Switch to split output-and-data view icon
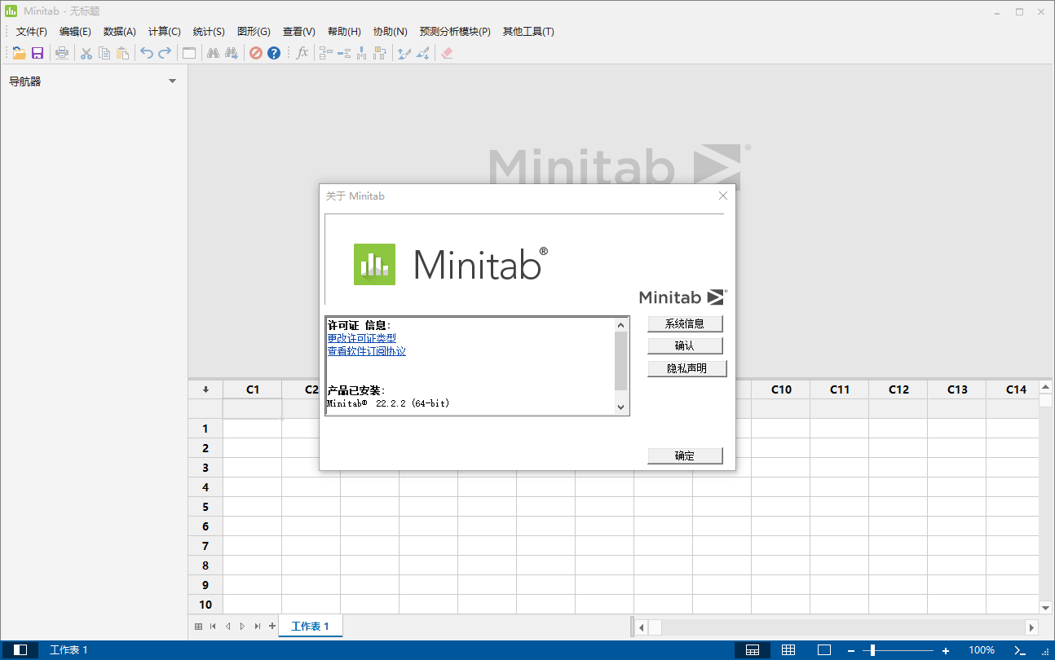The width and height of the screenshot is (1055, 660). pyautogui.click(x=753, y=650)
